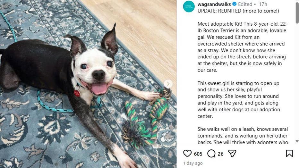Click the Boston Terrier photo
Screen dimensions: 299x168
tap(88, 84)
